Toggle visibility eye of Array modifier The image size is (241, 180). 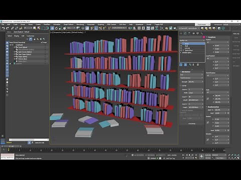click(x=181, y=44)
